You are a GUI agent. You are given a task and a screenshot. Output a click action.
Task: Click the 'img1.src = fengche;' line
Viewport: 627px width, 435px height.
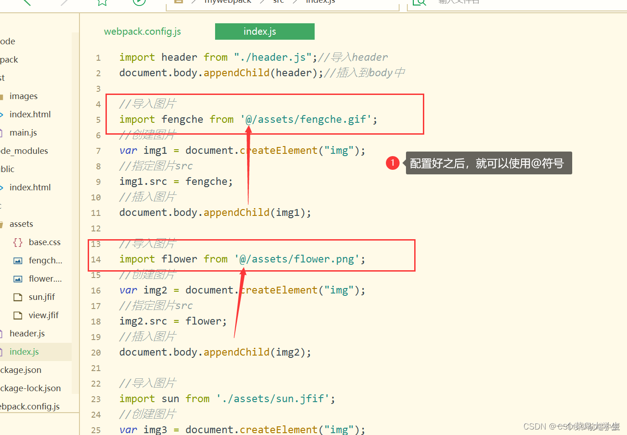pyautogui.click(x=176, y=182)
